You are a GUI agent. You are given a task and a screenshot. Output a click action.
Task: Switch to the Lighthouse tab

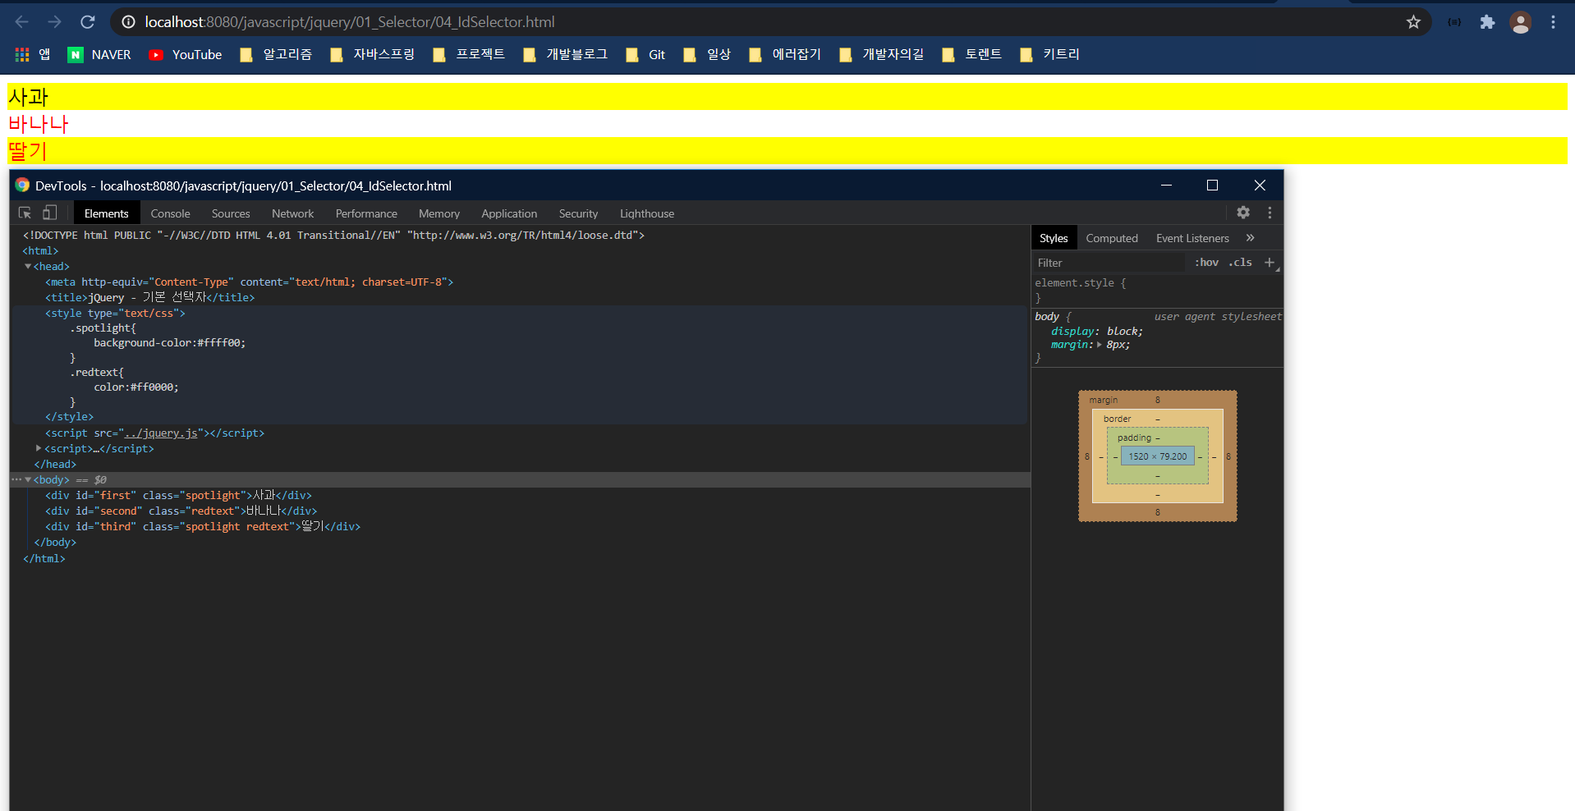(647, 213)
